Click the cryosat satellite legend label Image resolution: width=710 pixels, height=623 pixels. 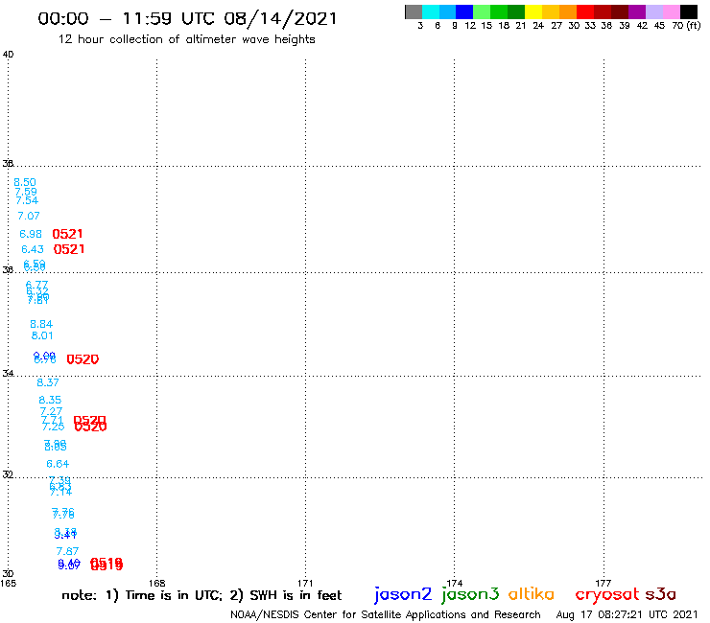(607, 595)
